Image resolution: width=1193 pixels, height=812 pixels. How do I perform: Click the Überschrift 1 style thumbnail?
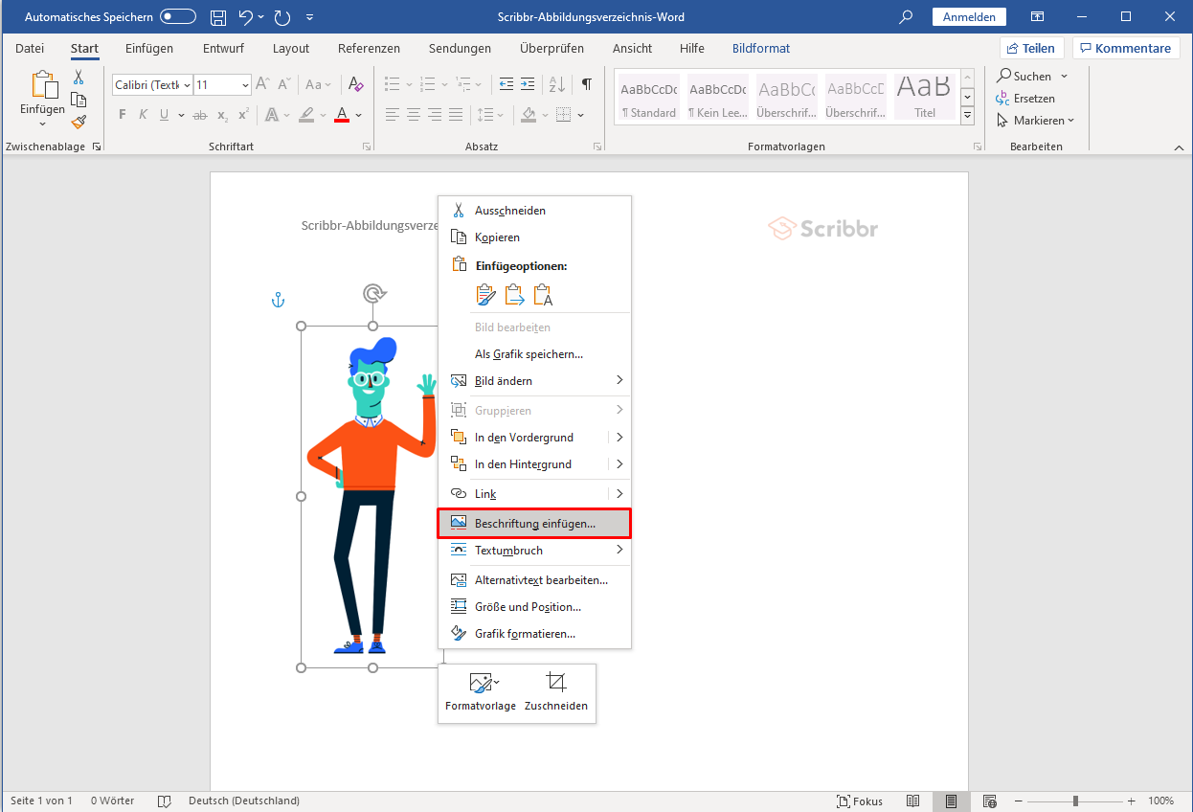coord(786,98)
